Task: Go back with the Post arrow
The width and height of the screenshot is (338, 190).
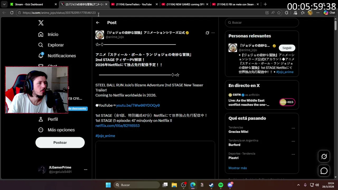Action: tap(98, 23)
